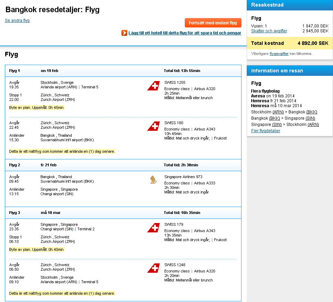The height and width of the screenshot is (302, 333).
Task: Select the Flyg 3 header row
Action: pos(123,213)
